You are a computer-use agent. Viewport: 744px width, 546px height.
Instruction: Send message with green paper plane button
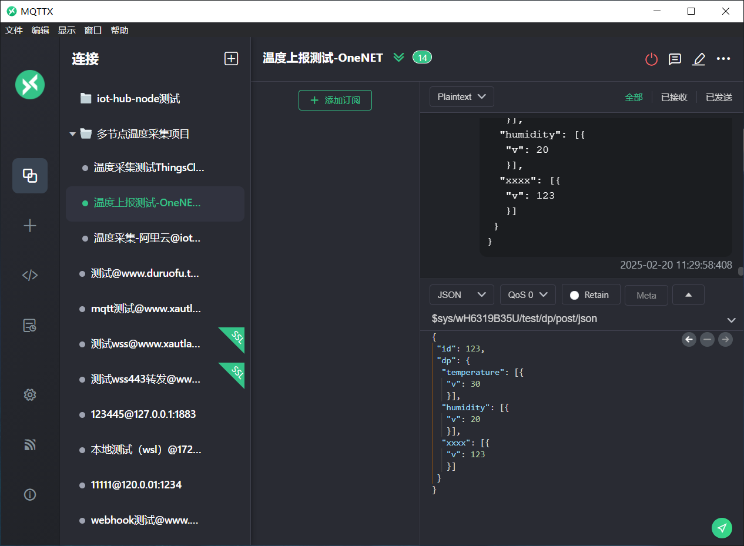(722, 528)
